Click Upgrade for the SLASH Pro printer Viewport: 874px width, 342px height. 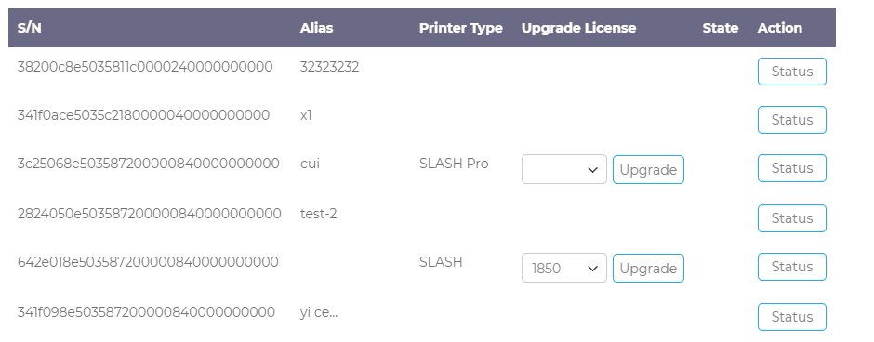(x=648, y=170)
